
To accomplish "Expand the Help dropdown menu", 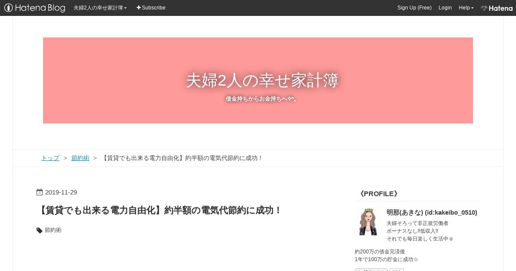I will click(x=466, y=8).
